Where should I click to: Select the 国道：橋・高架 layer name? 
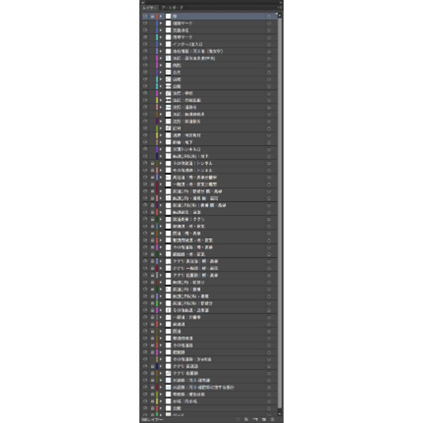click(187, 234)
